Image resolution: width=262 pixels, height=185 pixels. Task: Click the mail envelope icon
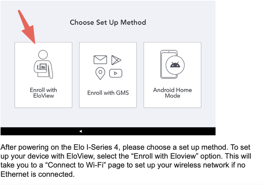[x=100, y=60]
